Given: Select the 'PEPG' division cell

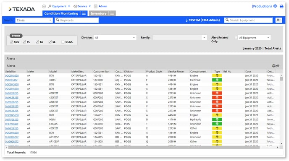Looking at the screenshot, I should 127,124.
